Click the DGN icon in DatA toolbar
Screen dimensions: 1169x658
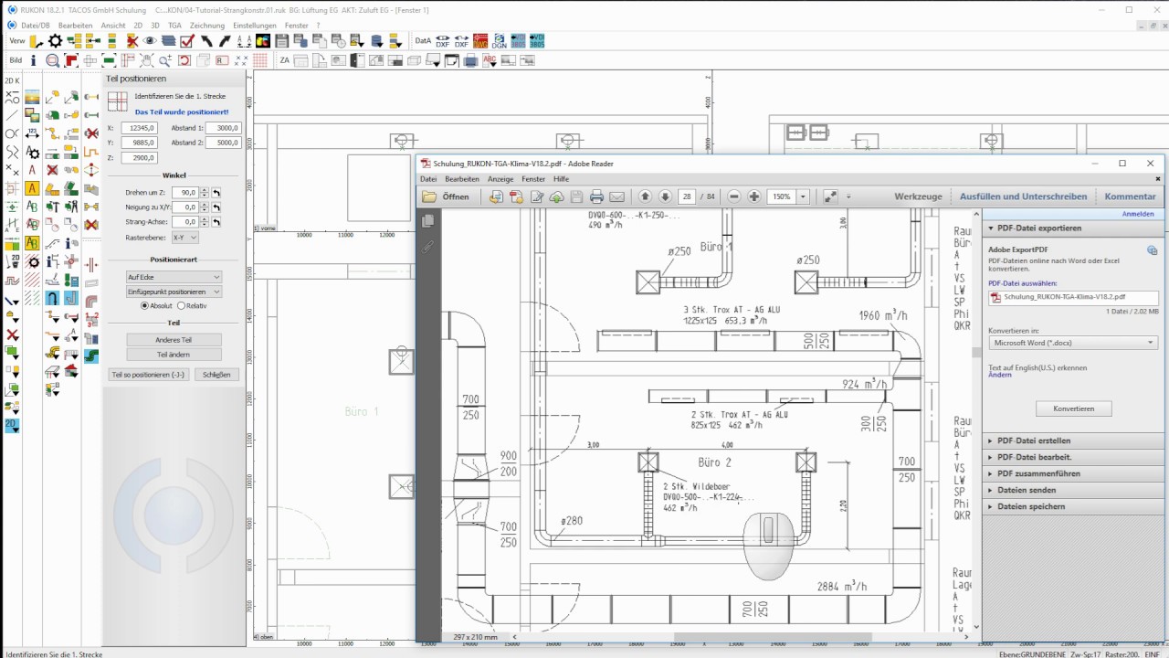pos(499,41)
